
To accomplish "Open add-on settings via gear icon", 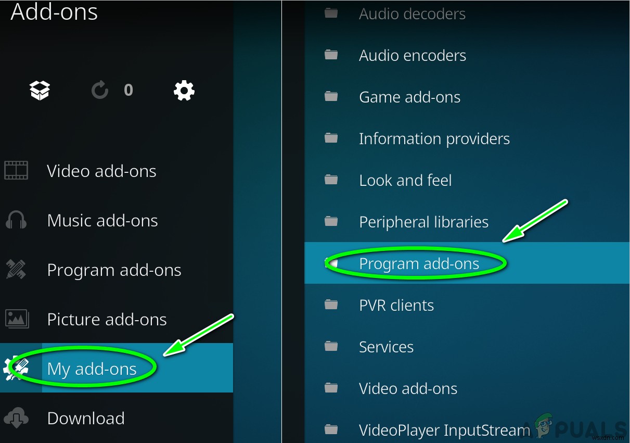I will [184, 90].
